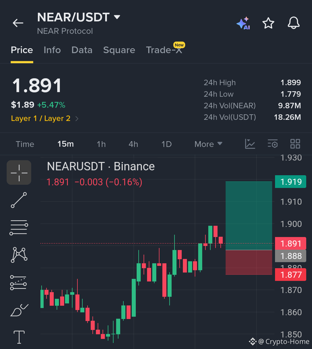Expand the More timeframes dropdown
Image resolution: width=312 pixels, height=349 pixels.
208,144
